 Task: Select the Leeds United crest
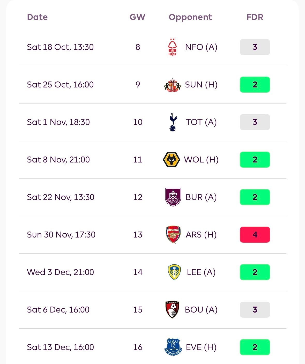coord(174,272)
